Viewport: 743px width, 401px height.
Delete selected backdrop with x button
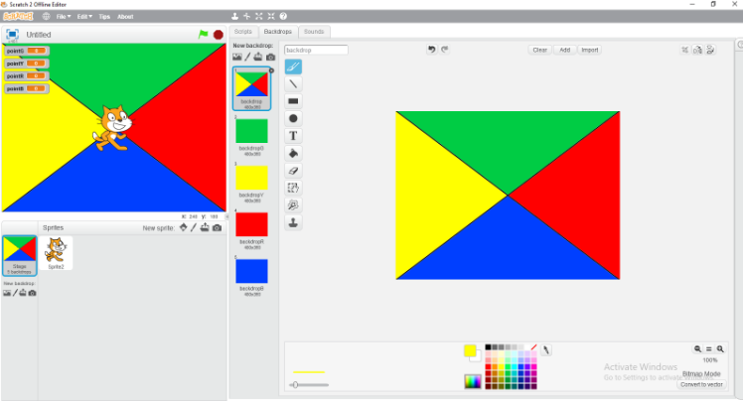point(271,70)
